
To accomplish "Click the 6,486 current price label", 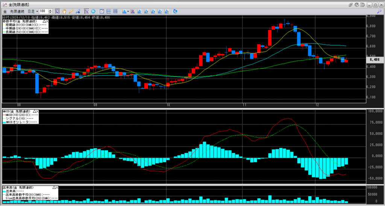I will [x=374, y=59].
